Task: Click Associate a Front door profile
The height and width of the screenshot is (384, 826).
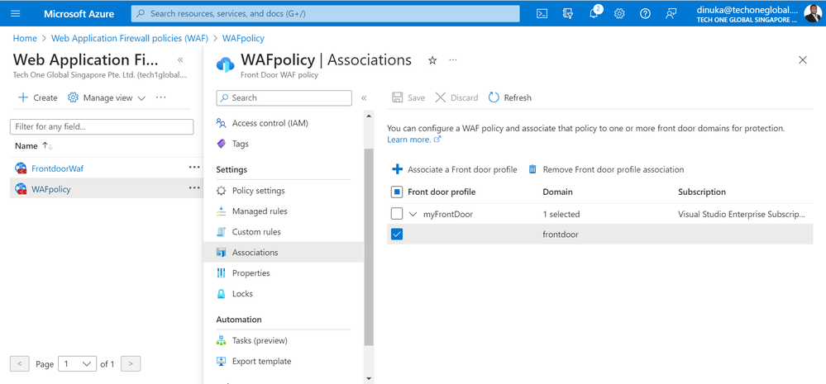Action: coord(455,169)
